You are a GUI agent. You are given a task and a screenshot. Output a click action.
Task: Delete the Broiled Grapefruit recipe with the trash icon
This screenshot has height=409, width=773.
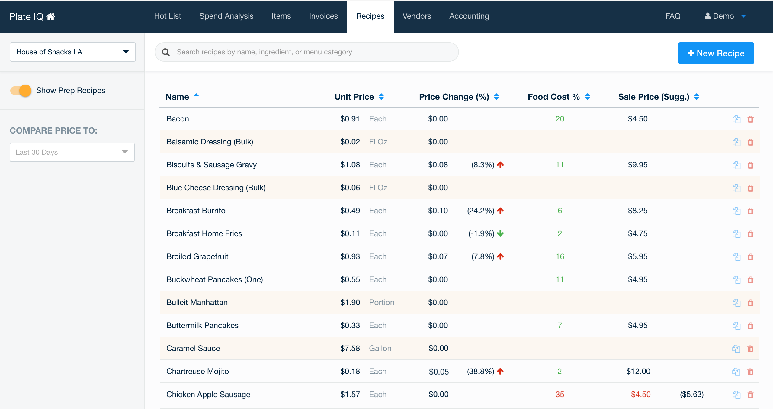pyautogui.click(x=750, y=257)
